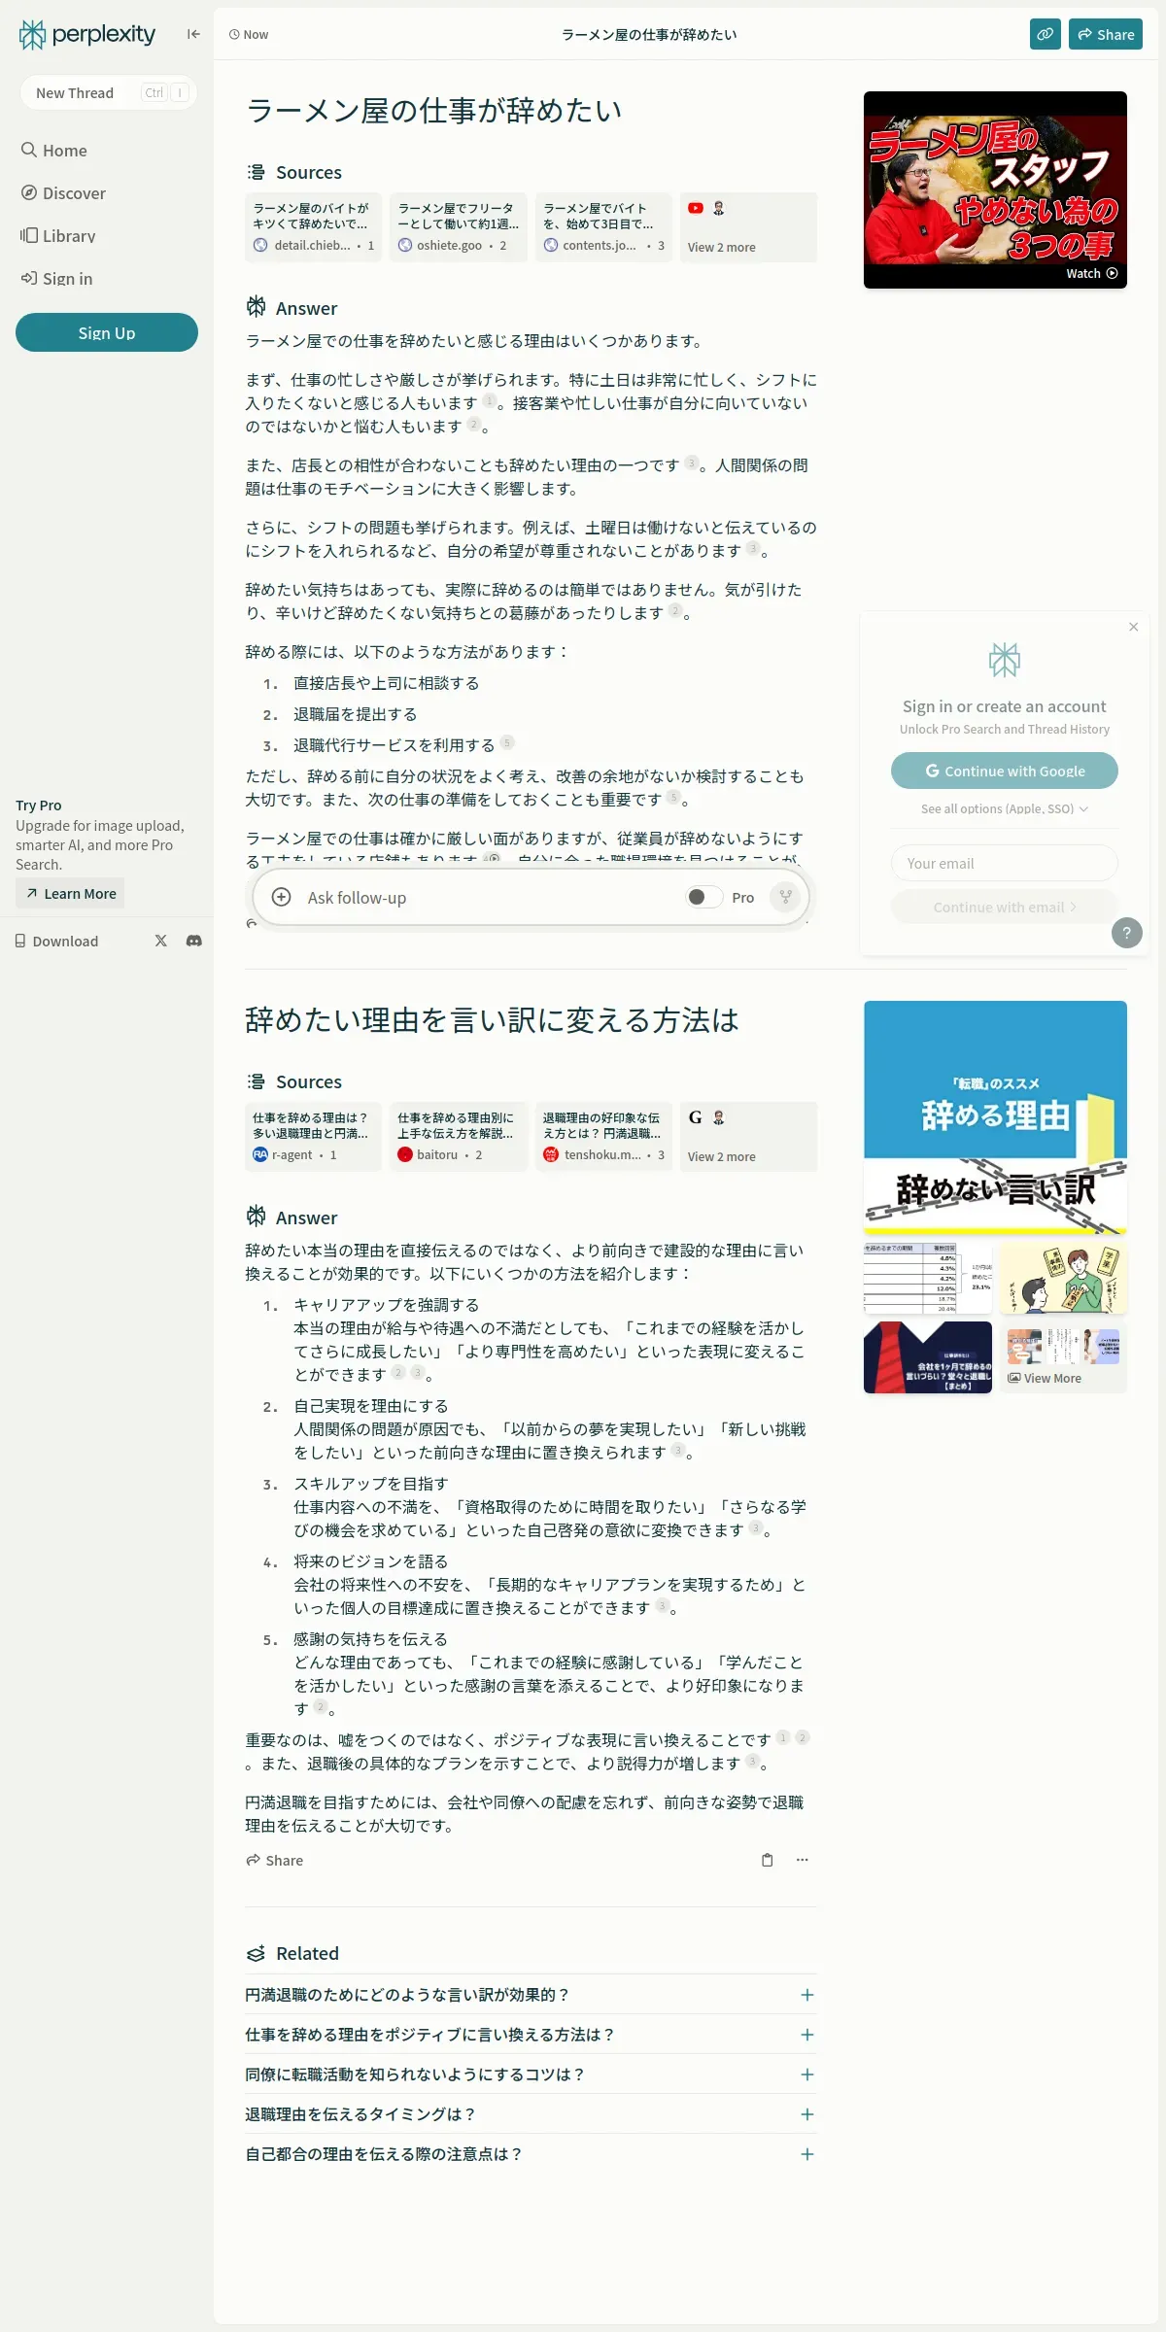Click Continue with email
1166x2332 pixels.
1005,908
